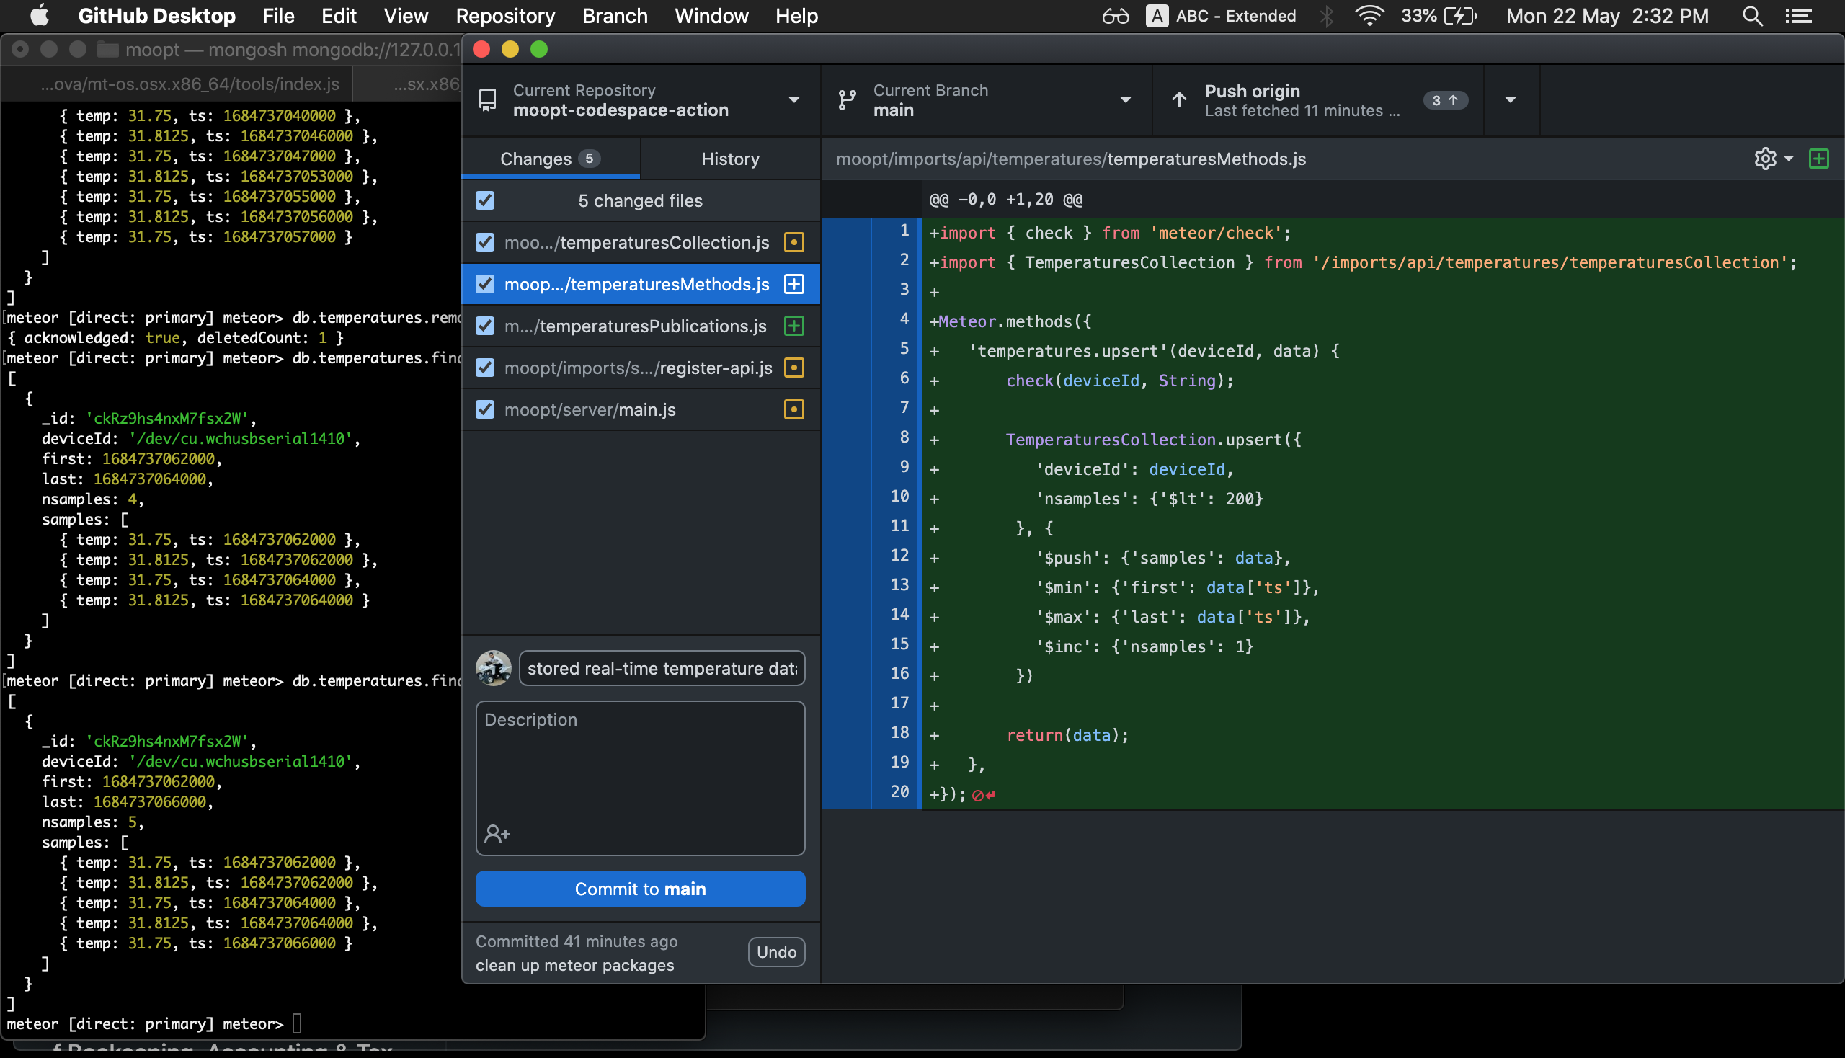Click the branch icon beside Current Branch

[x=845, y=100]
